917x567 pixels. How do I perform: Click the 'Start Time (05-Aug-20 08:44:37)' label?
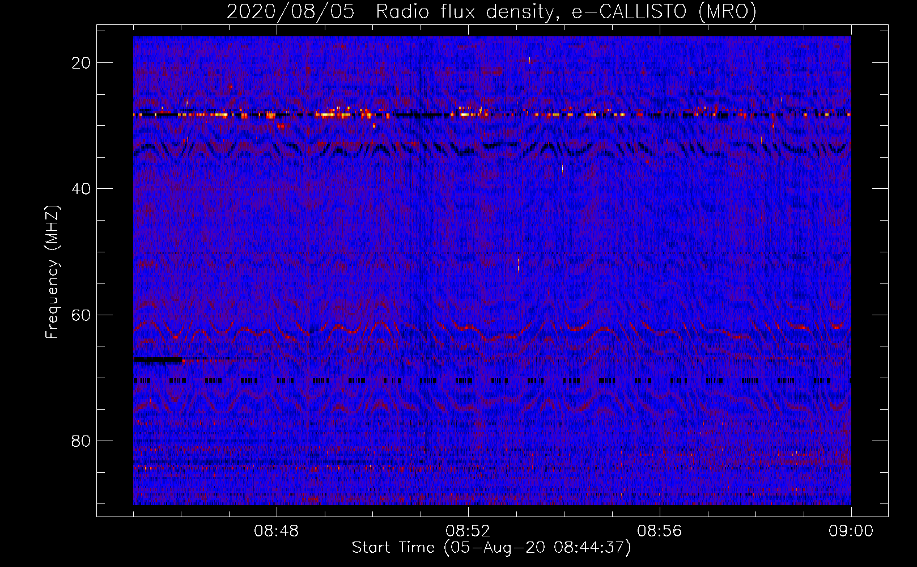(x=491, y=548)
